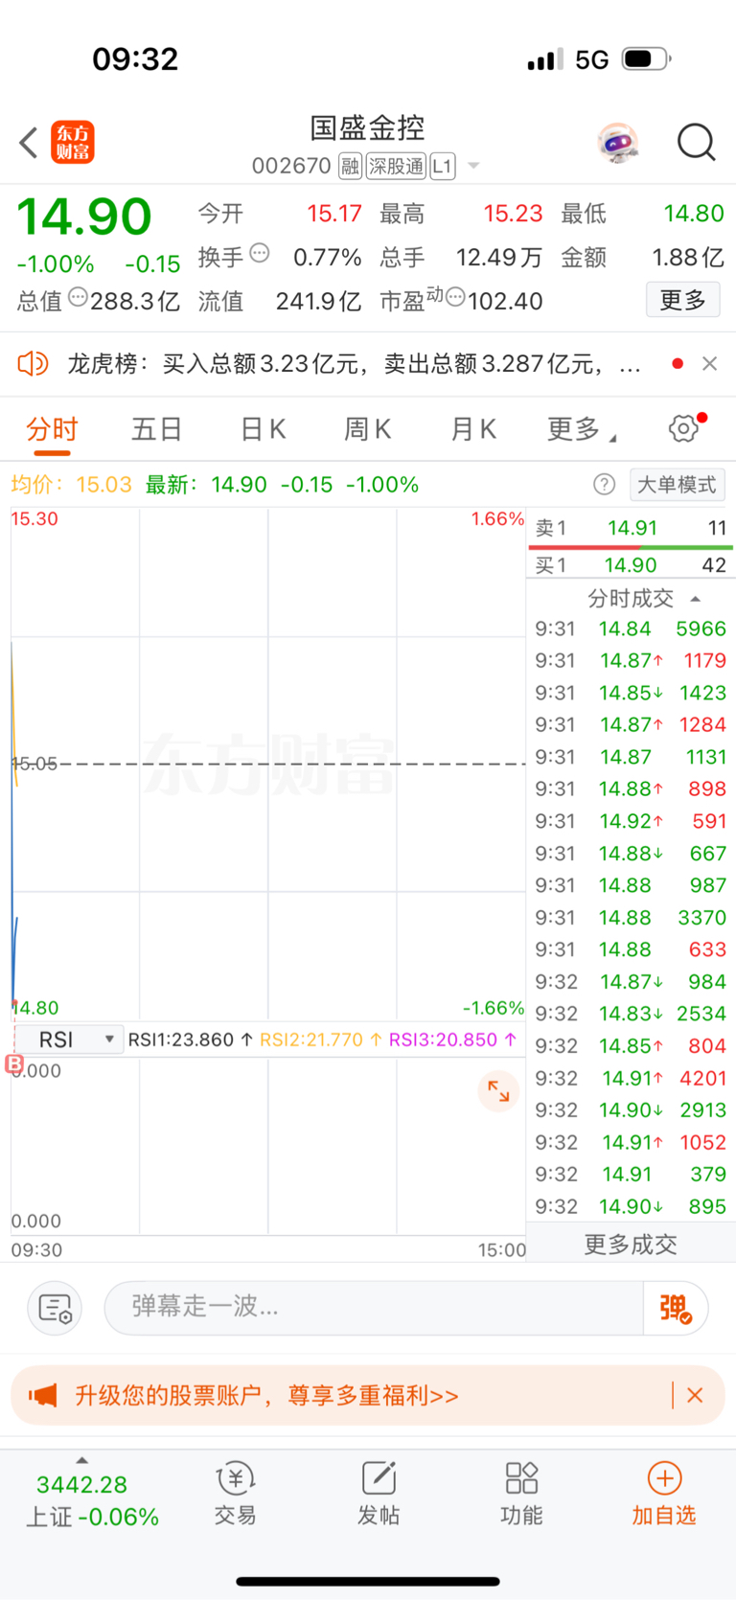Open the 交易 trade icon
736x1600 pixels.
(x=235, y=1494)
